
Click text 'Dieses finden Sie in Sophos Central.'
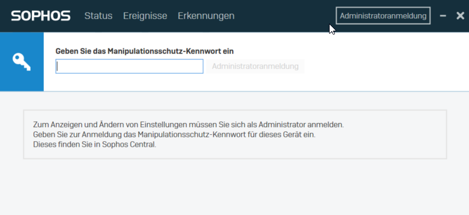coord(95,145)
